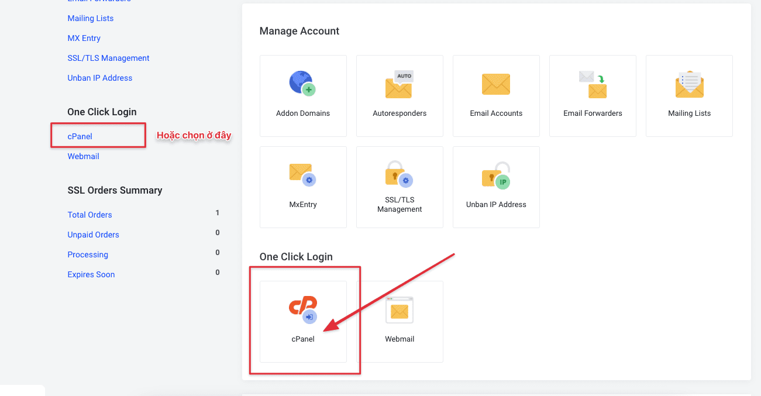Select Webmail under One Click Login sidebar
Viewport: 761px width, 396px height.
83,156
